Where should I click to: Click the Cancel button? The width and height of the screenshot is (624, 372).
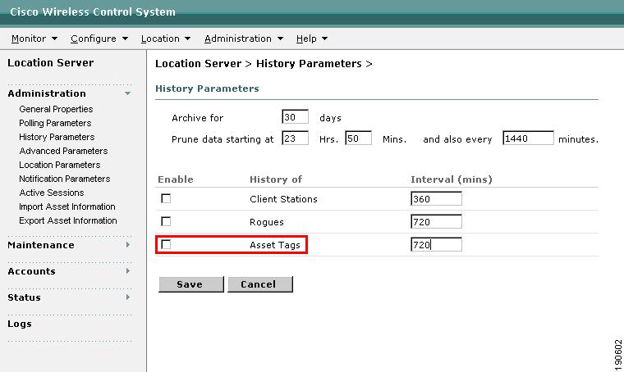tap(260, 284)
